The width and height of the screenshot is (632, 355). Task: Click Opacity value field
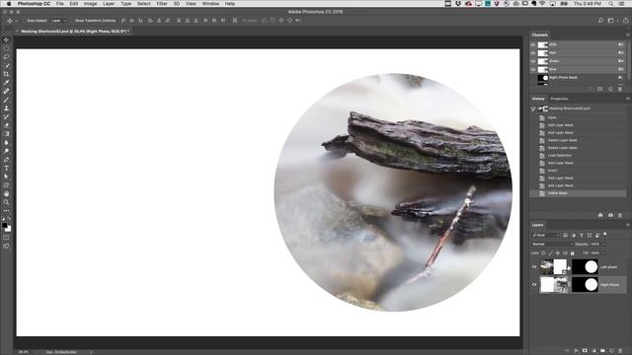click(594, 244)
